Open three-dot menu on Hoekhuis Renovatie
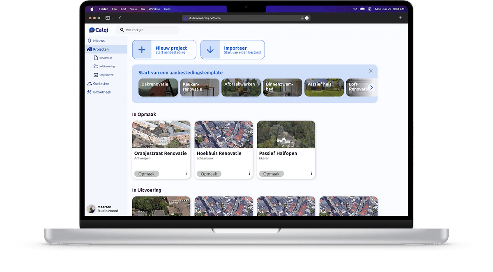Screen dimensions: 493x272 click(249, 173)
